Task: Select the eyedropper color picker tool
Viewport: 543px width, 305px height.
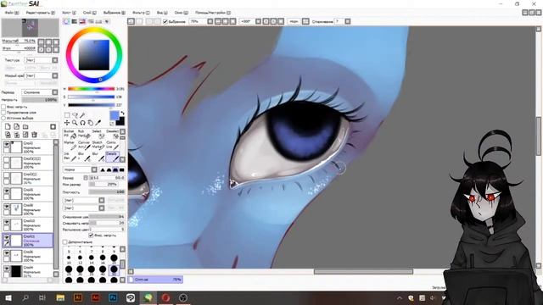Action: point(98,123)
